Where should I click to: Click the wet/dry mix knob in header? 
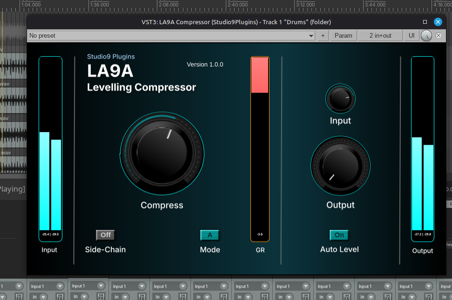[x=426, y=36]
